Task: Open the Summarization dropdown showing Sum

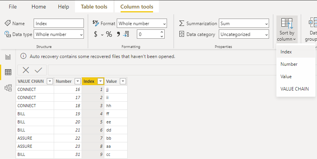Action: (x=244, y=24)
